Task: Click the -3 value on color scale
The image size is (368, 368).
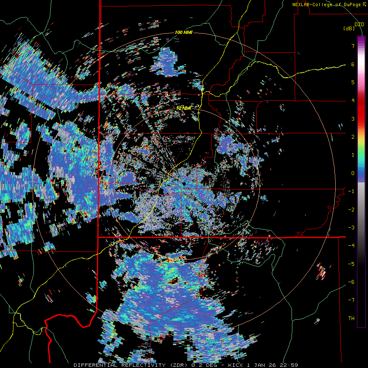Action: point(351,228)
